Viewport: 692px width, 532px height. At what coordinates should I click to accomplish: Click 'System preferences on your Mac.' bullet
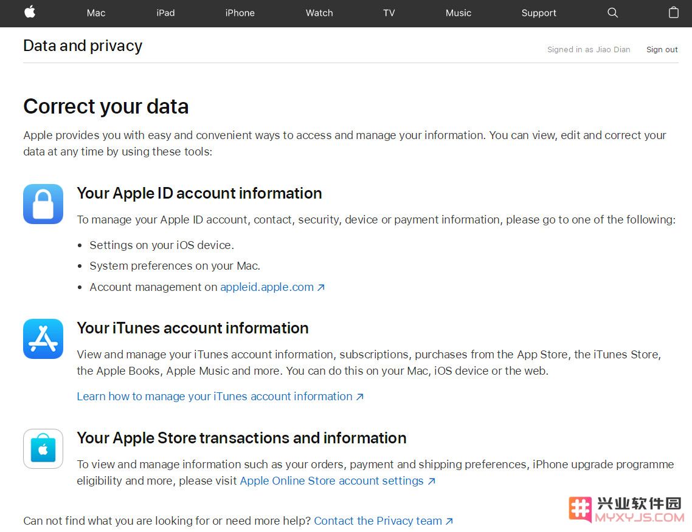tap(175, 266)
